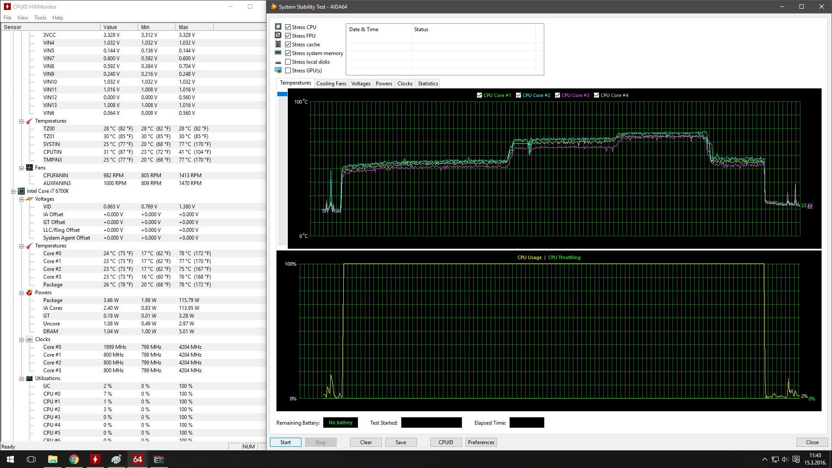This screenshot has height=468, width=832.
Task: Click the Intel Core i7 6700K chip icon
Action: [21, 191]
